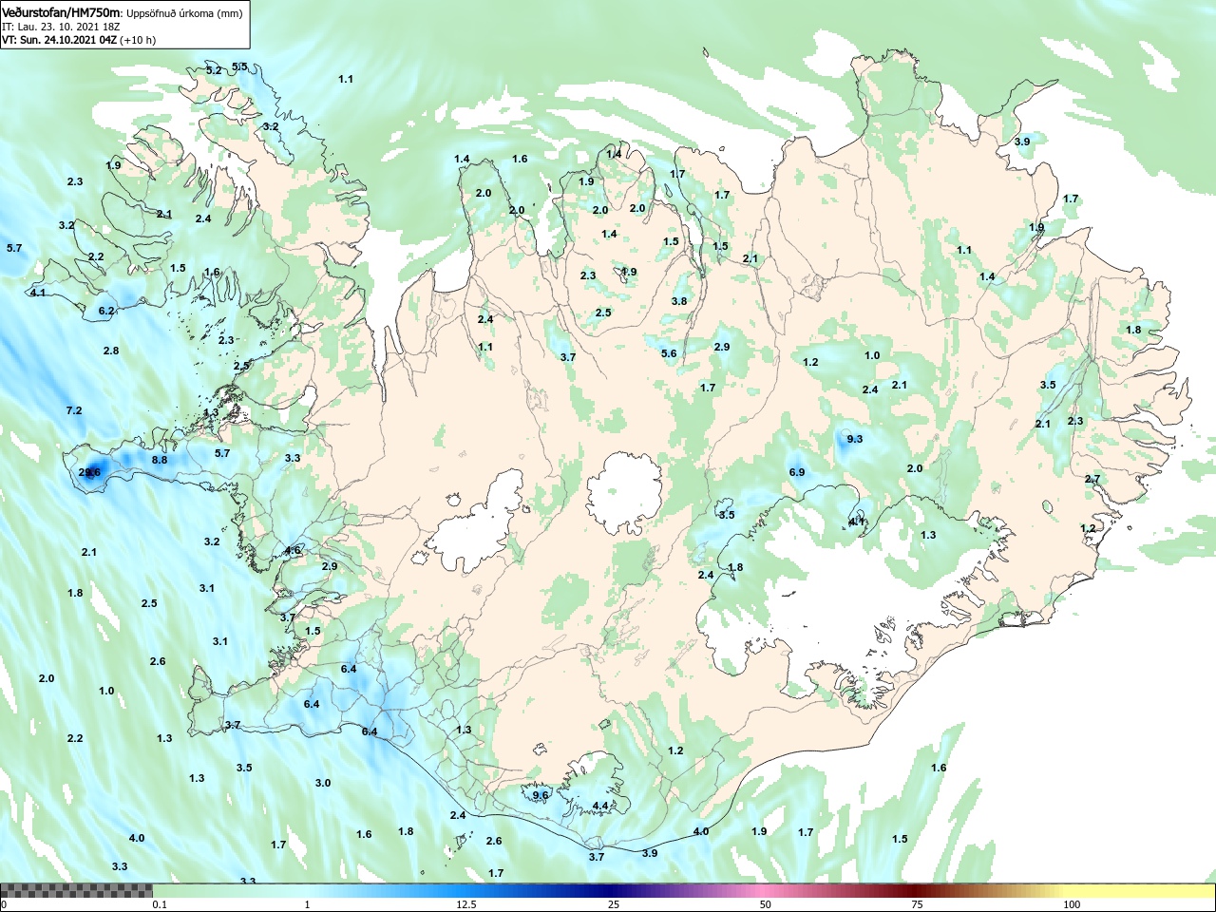Click the 9.6 precipitation value
1216x912 pixels.
coord(541,795)
